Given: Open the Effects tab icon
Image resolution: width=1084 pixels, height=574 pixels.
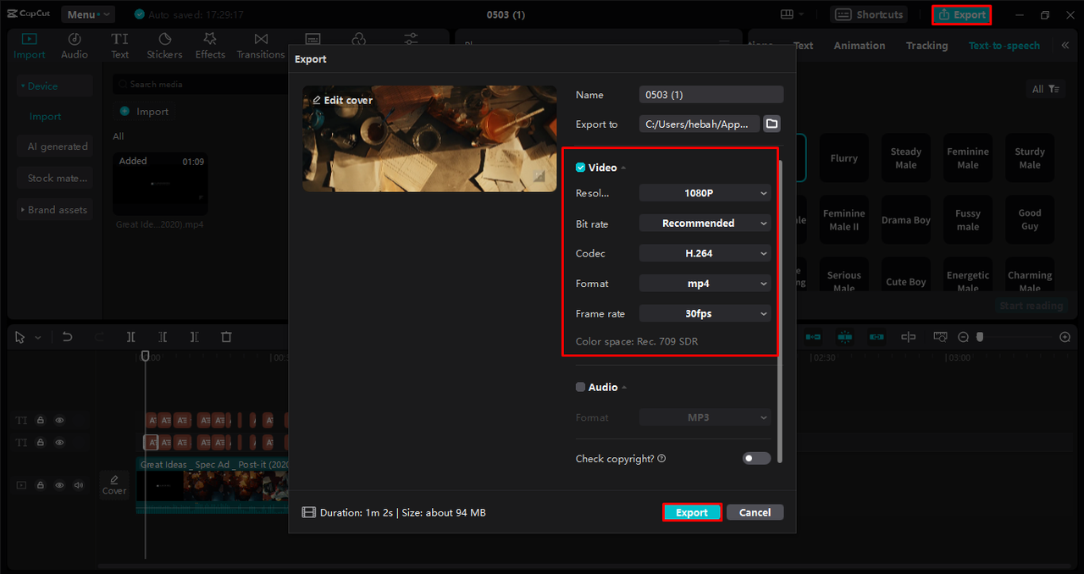Looking at the screenshot, I should click(x=210, y=47).
